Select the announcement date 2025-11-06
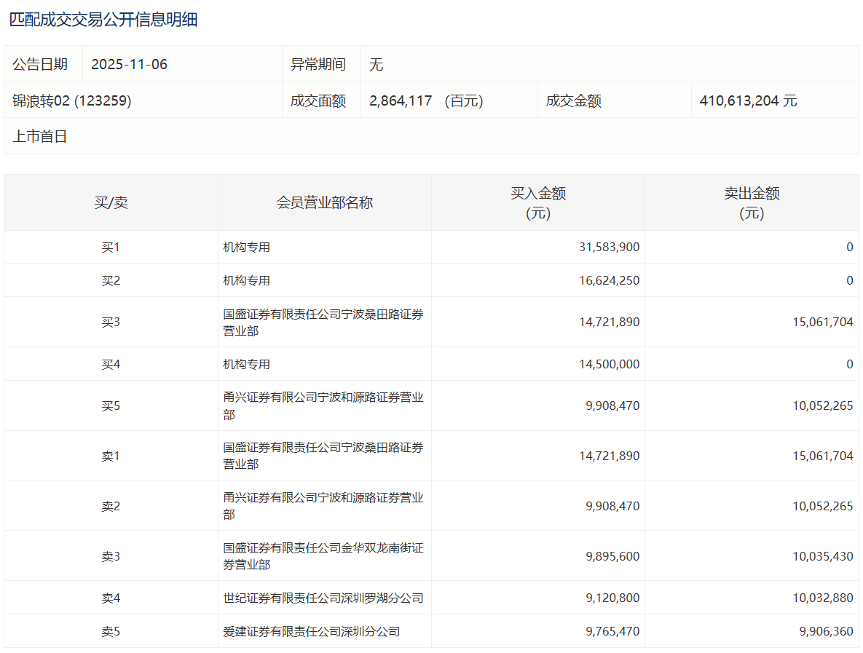Image resolution: width=863 pixels, height=653 pixels. click(129, 64)
